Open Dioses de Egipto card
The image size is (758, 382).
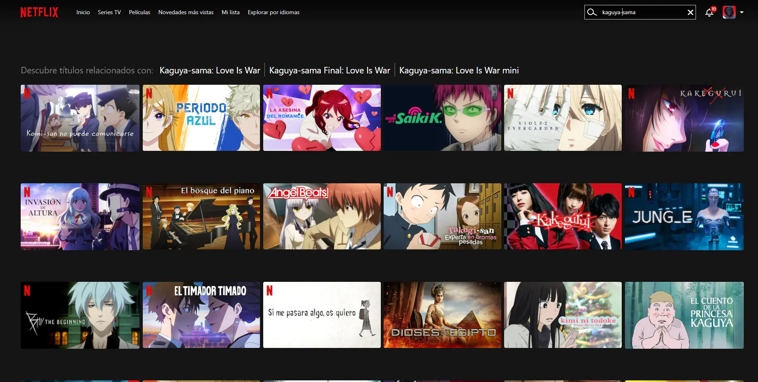pyautogui.click(x=442, y=315)
